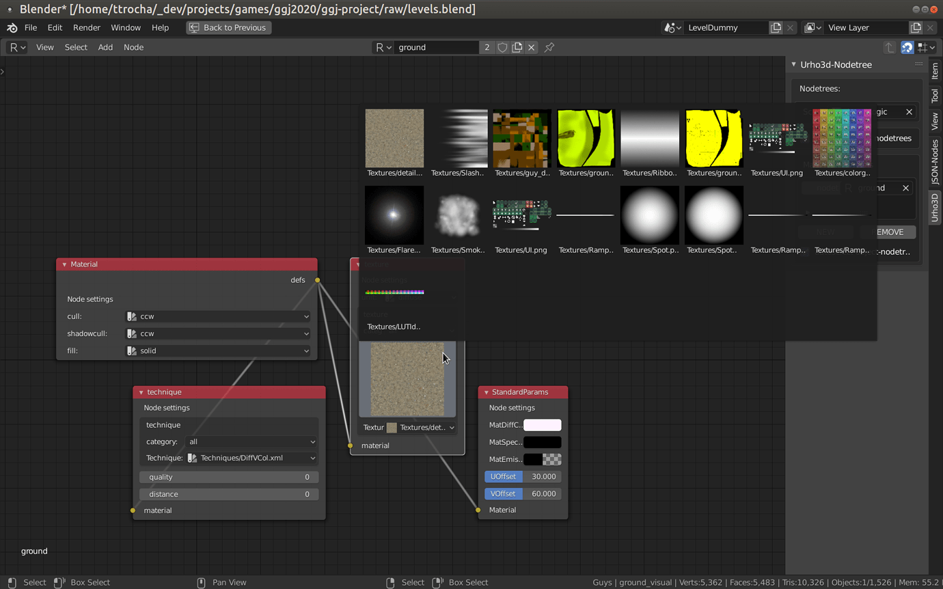Image resolution: width=943 pixels, height=589 pixels.
Task: Open editor type selector in node header
Action: point(17,47)
